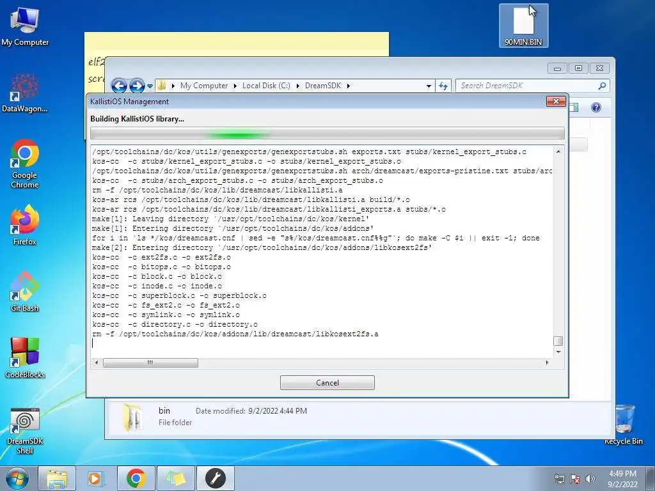
Task: Click log line 'kos-cc -c superblock.c -o superblock.o'
Action: (179, 295)
